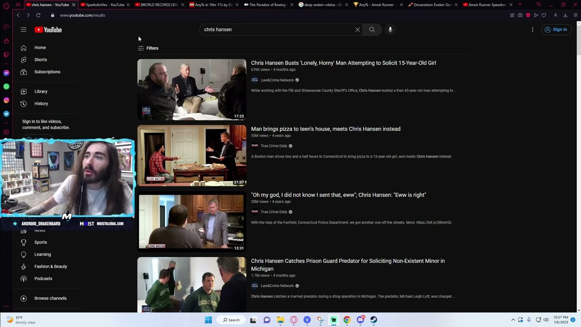Switch to Devastation Evoker tab
Image resolution: width=581 pixels, height=327 pixels.
click(432, 5)
